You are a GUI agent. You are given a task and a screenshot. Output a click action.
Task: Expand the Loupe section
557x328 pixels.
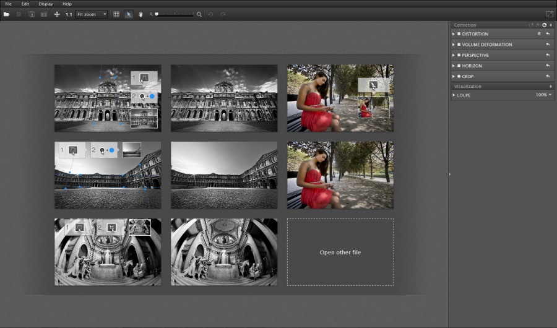tap(454, 95)
